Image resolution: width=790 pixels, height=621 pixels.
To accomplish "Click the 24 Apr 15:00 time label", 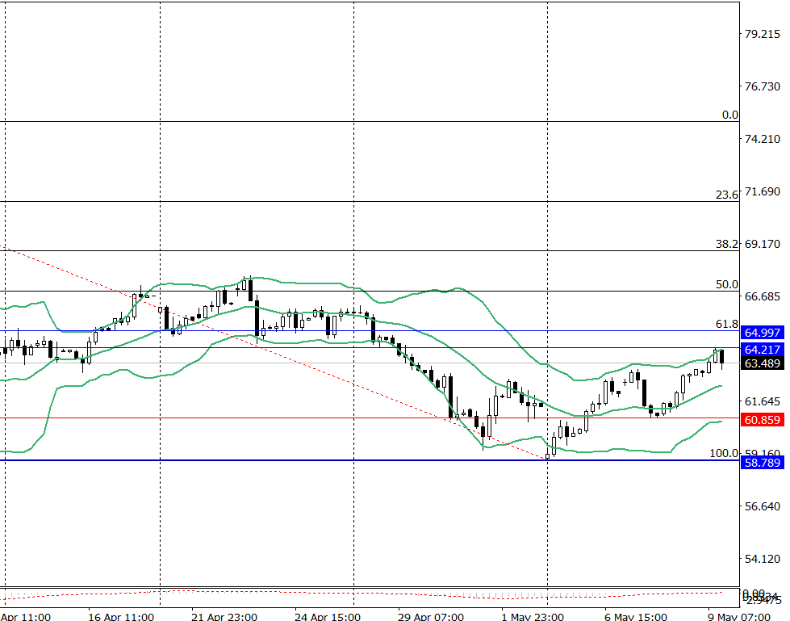I will point(327,617).
